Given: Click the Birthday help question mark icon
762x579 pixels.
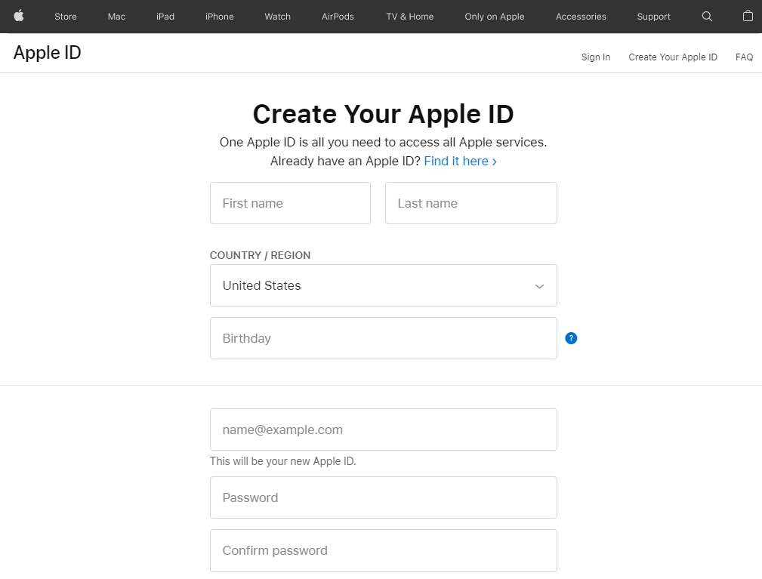Looking at the screenshot, I should tap(571, 338).
